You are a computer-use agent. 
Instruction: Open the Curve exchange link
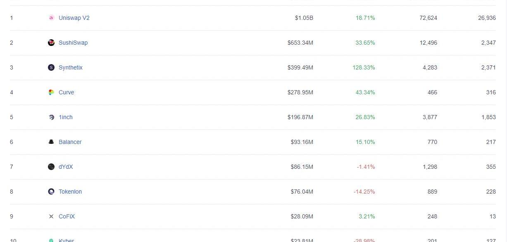66,92
